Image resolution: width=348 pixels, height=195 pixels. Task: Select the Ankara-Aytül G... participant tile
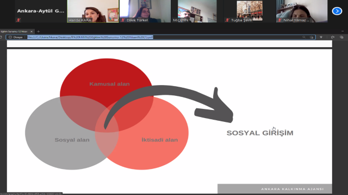41,11
